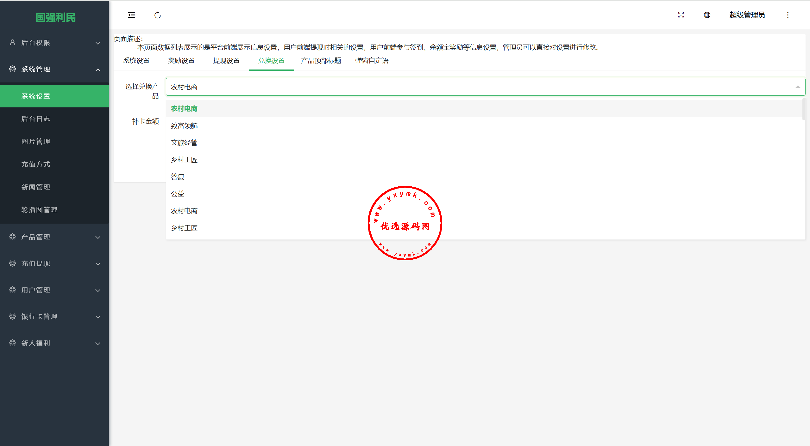Open 图片管理 in the sidebar

(x=54, y=142)
